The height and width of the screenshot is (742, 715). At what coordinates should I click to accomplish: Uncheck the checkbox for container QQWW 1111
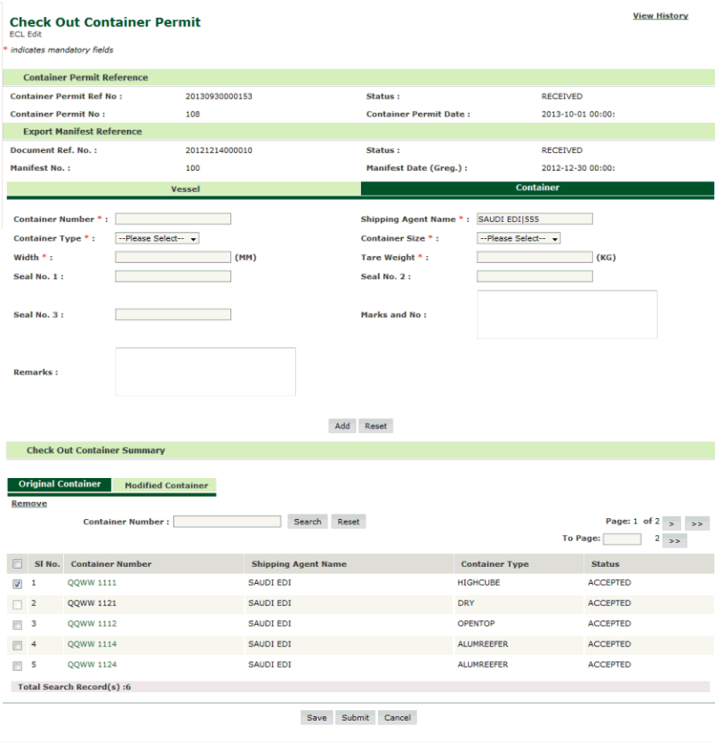(17, 584)
